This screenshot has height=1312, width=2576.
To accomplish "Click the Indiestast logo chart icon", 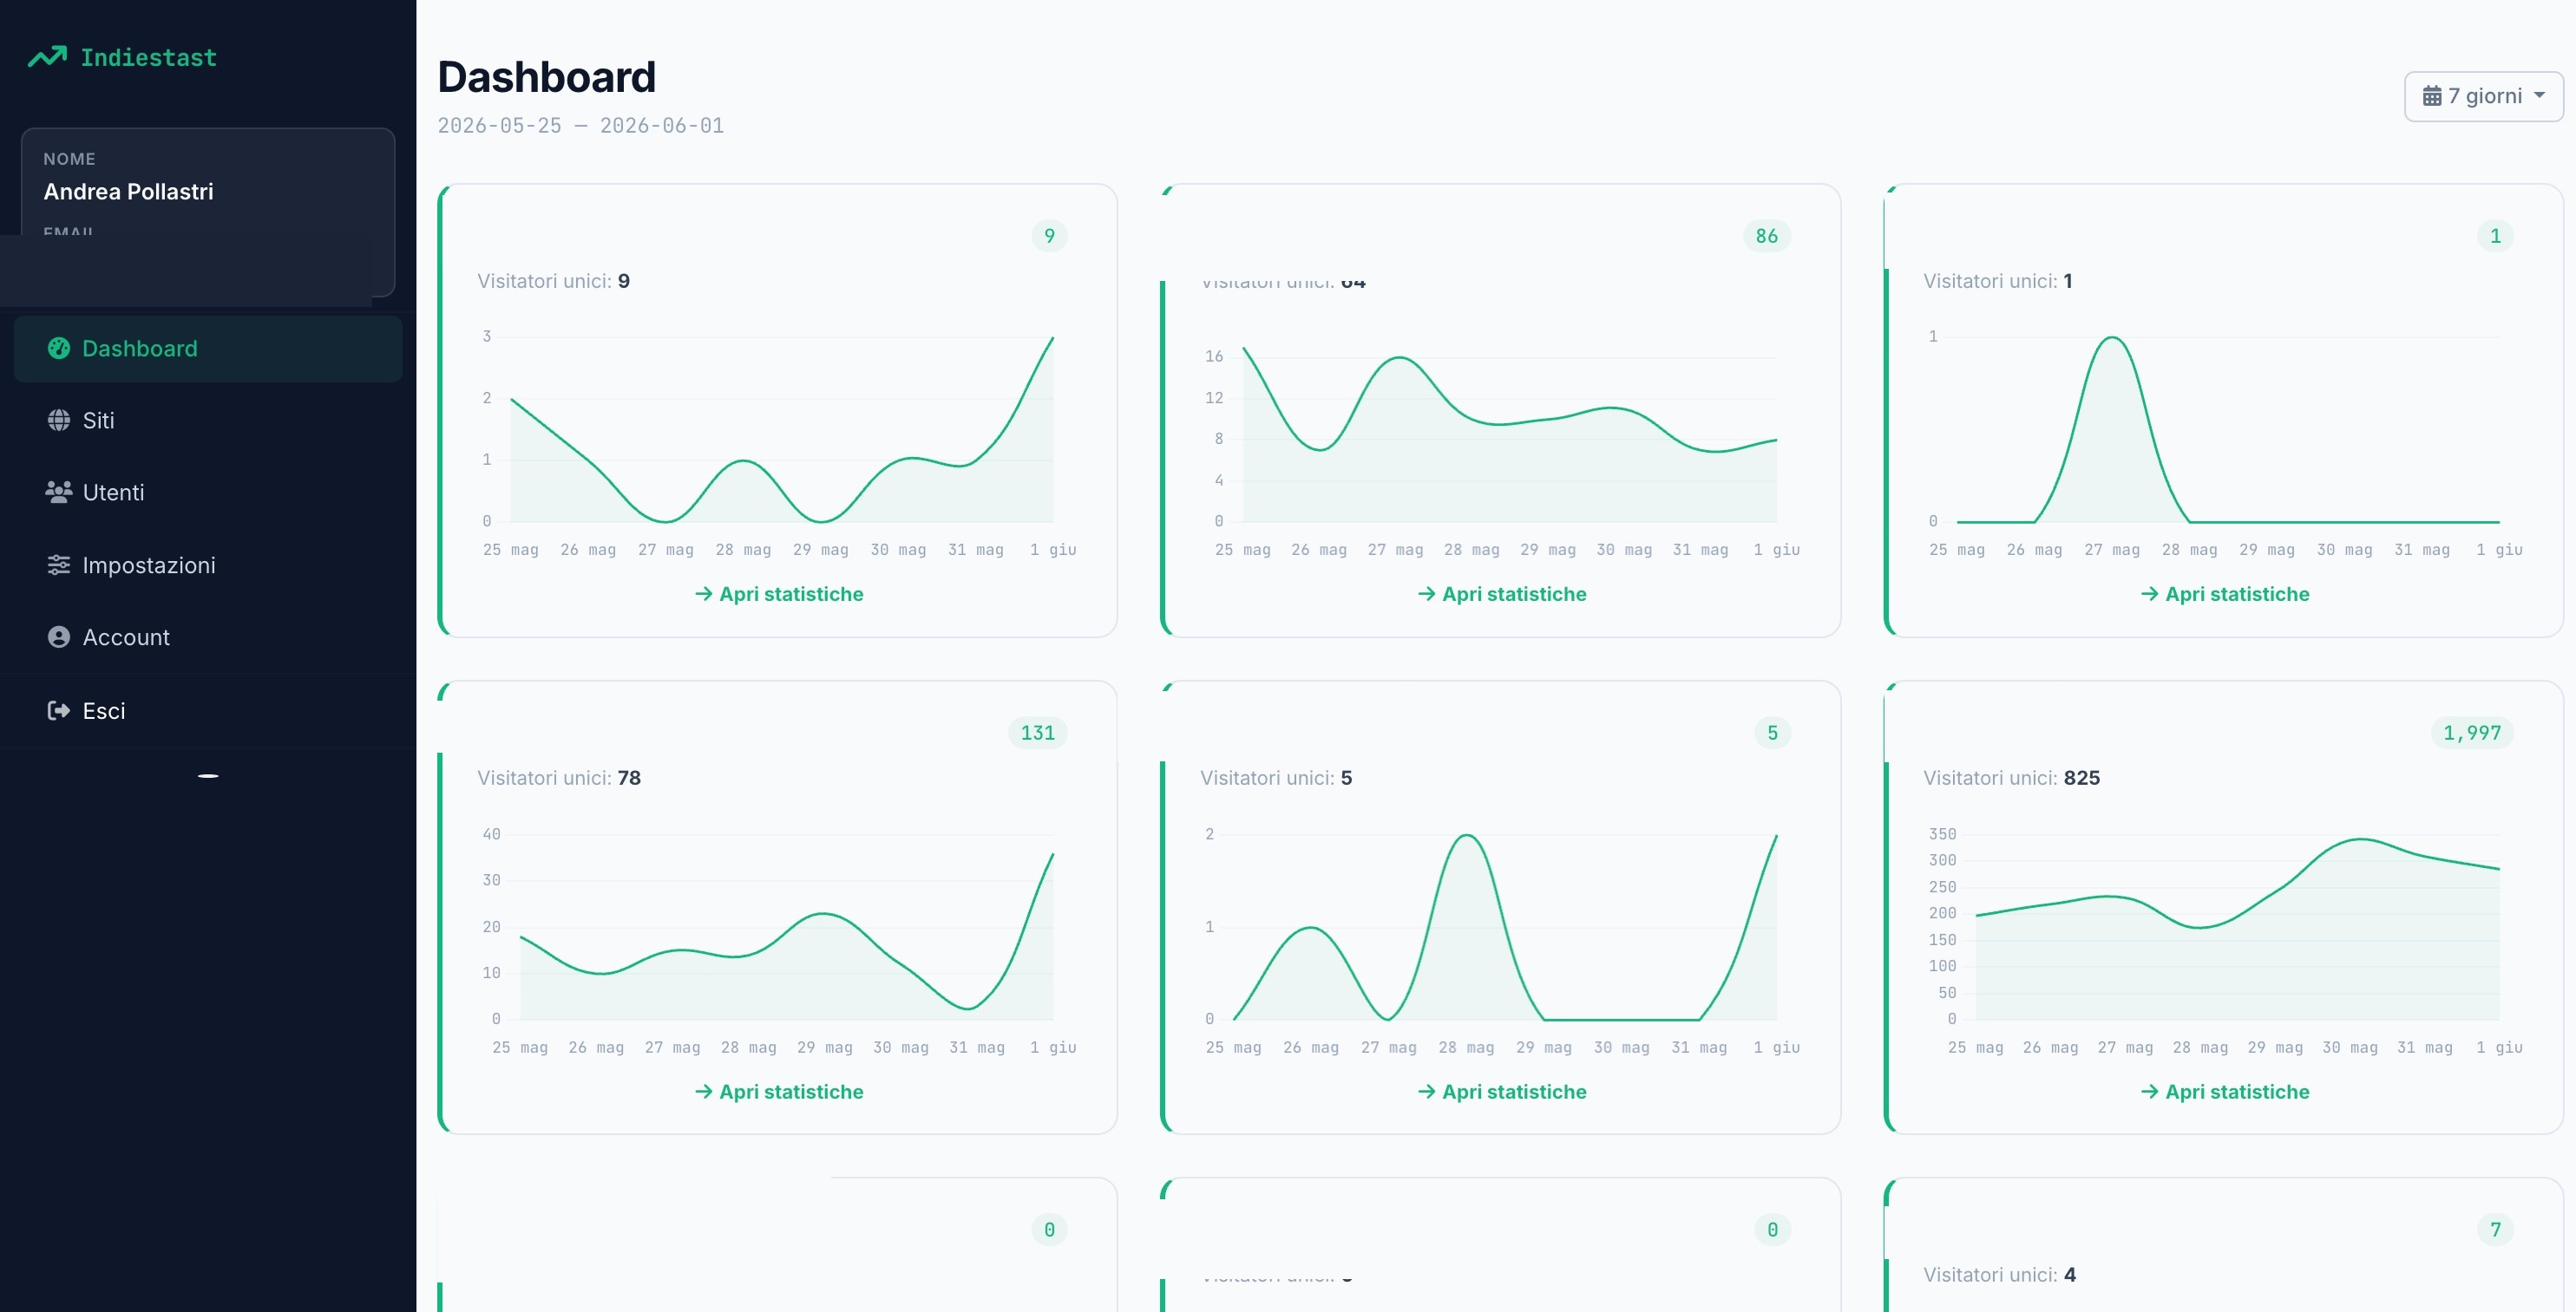I will coord(47,57).
